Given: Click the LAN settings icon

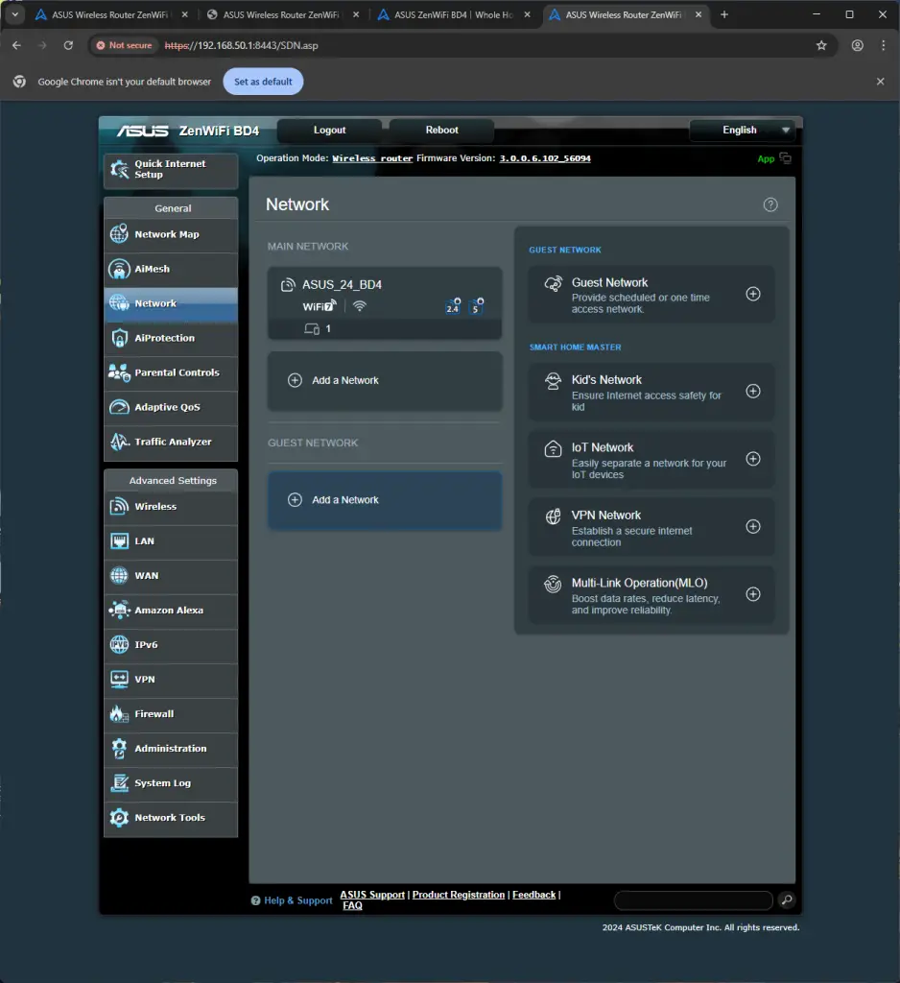Looking at the screenshot, I should [x=119, y=541].
